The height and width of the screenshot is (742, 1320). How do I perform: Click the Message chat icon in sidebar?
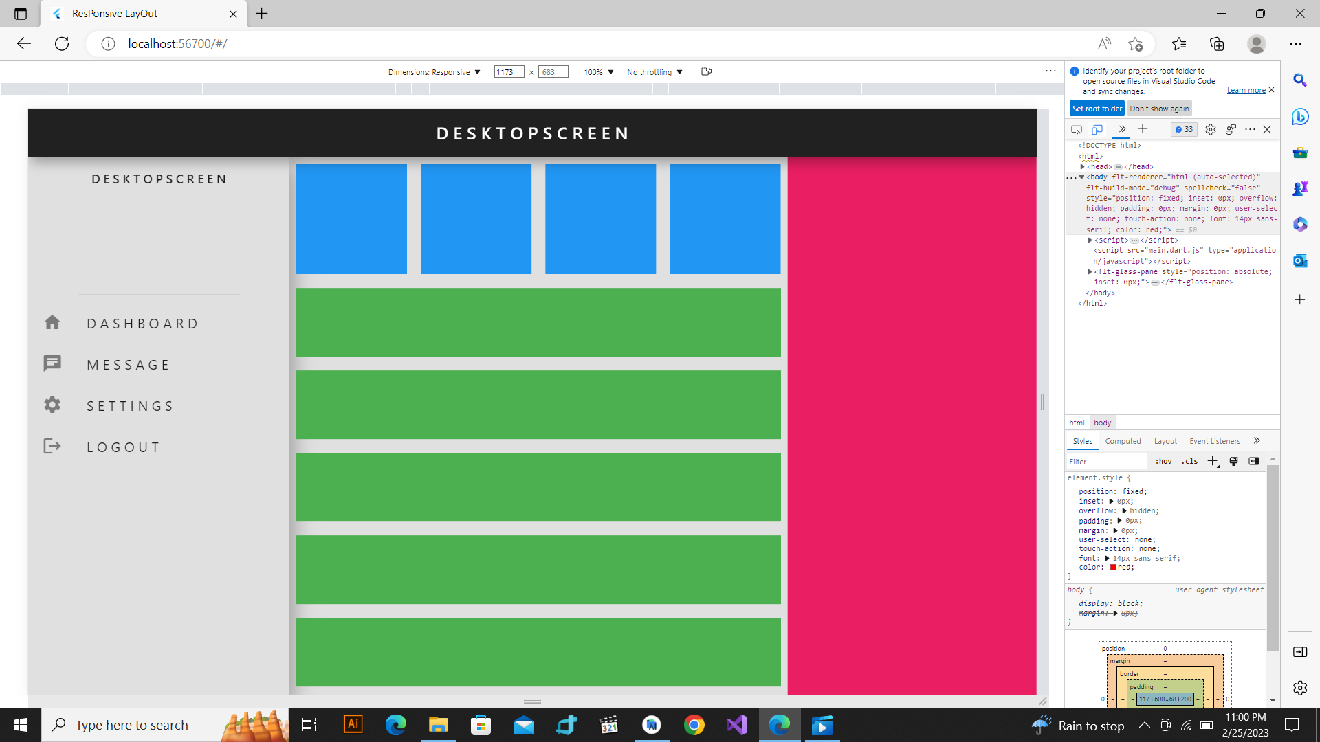(x=52, y=363)
